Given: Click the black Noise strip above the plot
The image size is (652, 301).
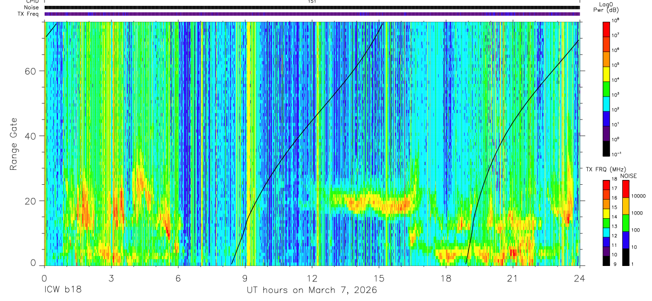Looking at the screenshot, I should [312, 7].
